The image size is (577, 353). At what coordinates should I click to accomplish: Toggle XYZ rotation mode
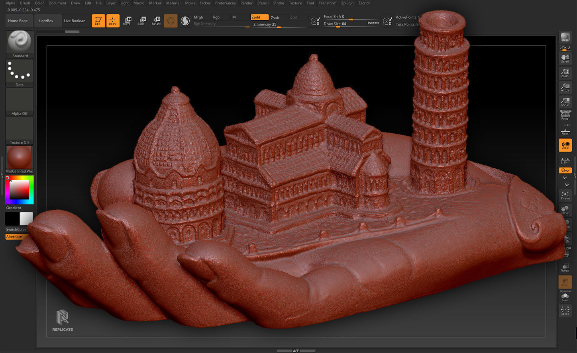point(565,170)
